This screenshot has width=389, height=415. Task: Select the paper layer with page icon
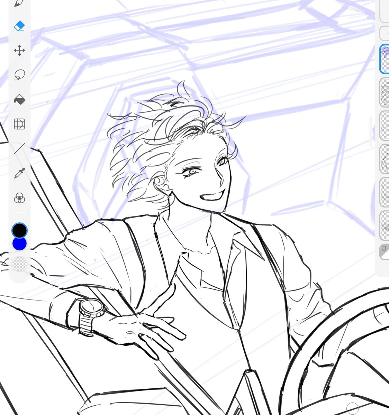pyautogui.click(x=384, y=252)
